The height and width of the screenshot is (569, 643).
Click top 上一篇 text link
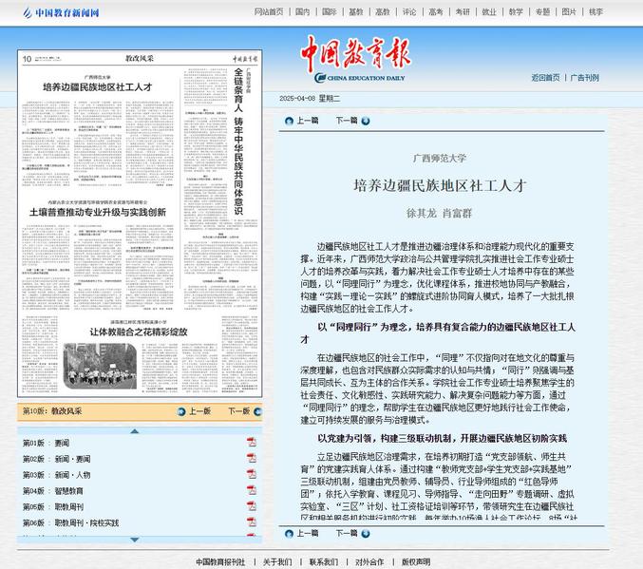point(308,121)
